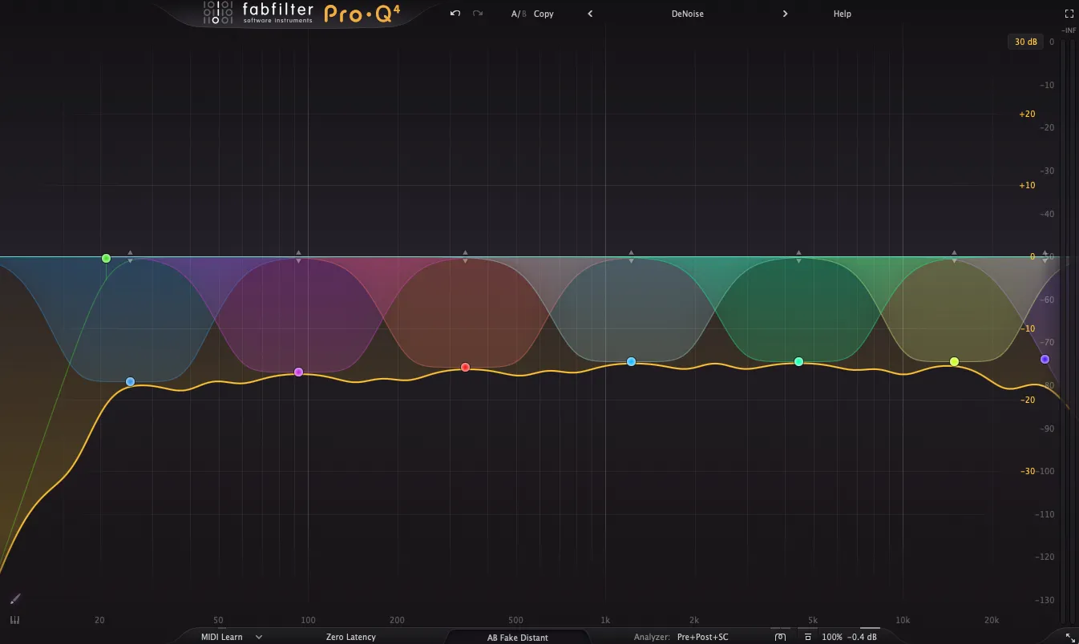Enter full screen with the top-right icon
Screen dimensions: 1079x644
coord(1069,14)
